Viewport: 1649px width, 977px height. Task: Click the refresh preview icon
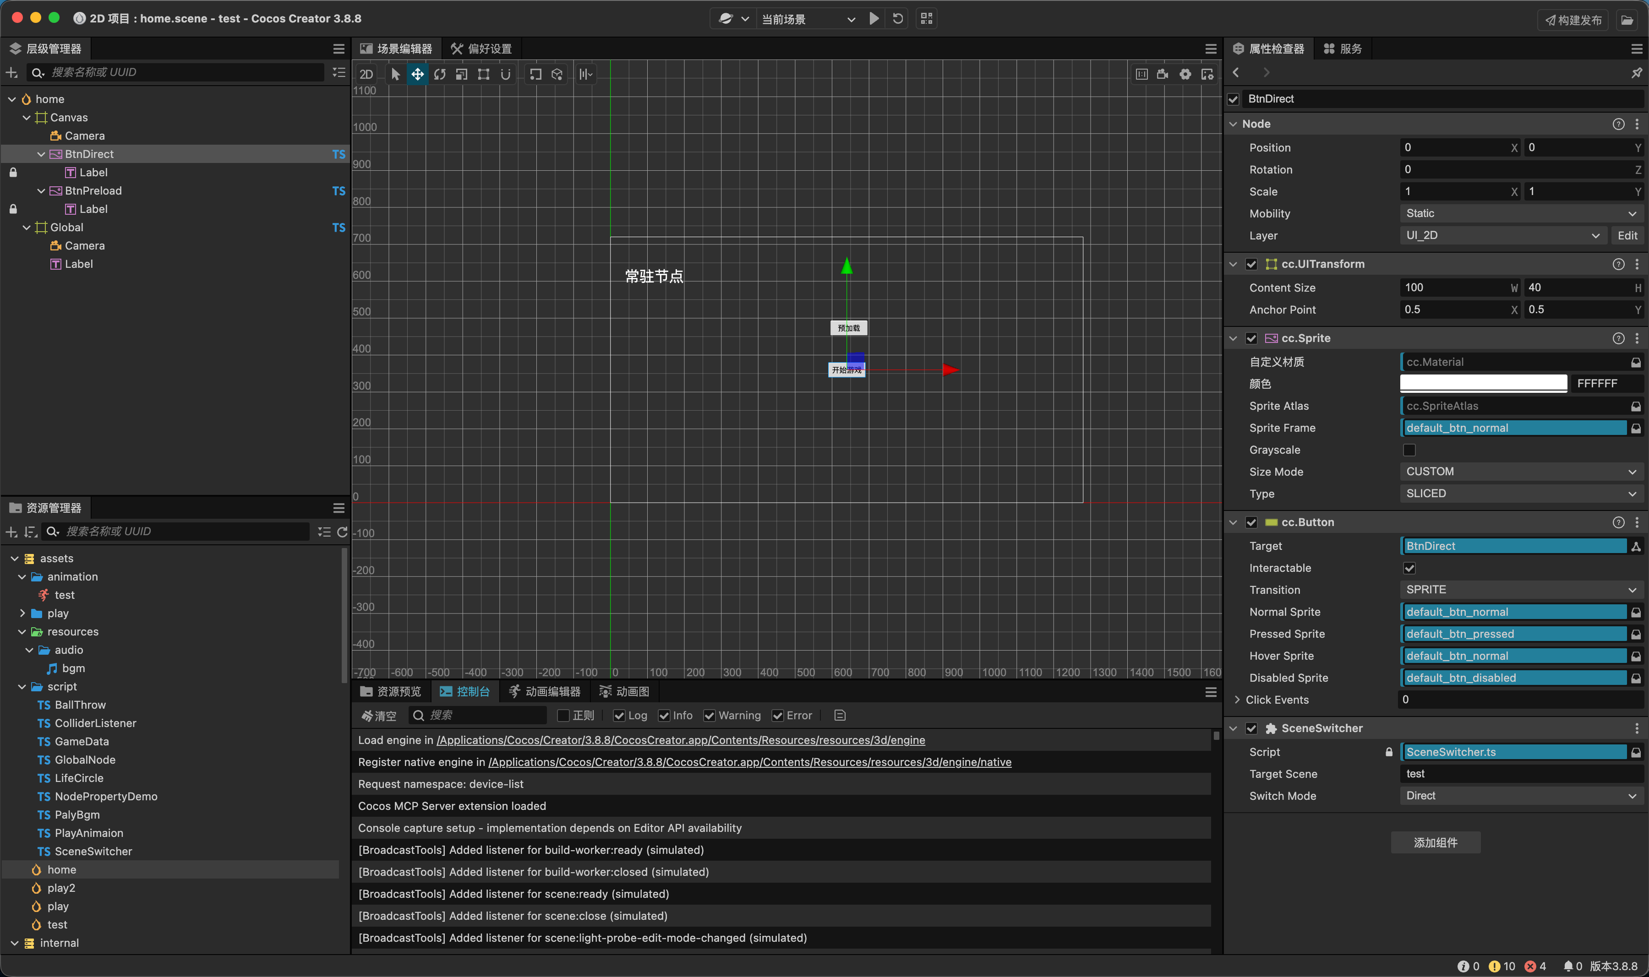point(898,18)
